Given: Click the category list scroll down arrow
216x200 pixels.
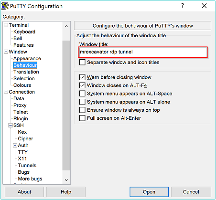Looking at the screenshot, I should 66,180.
